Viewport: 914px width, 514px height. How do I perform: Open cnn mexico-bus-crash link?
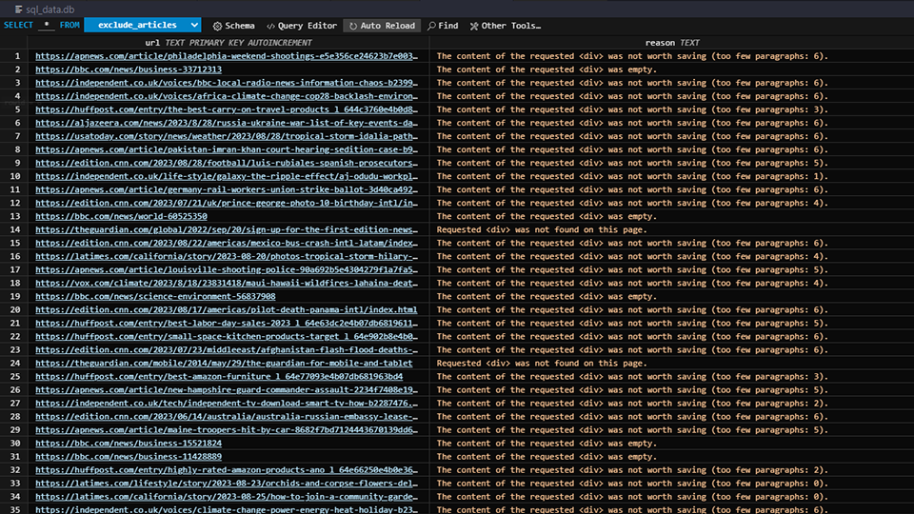point(227,243)
